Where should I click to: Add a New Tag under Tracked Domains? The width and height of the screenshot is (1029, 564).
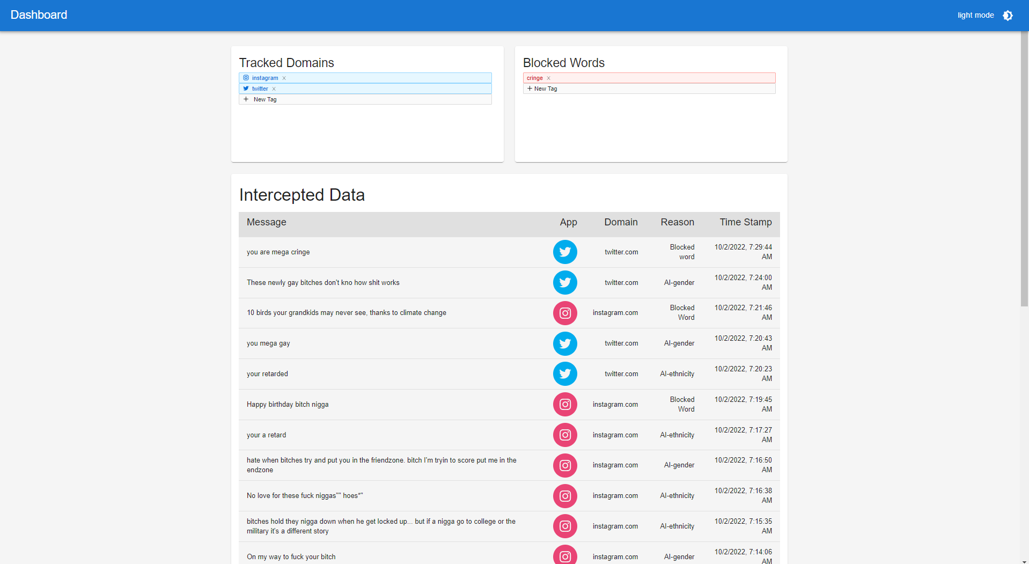tap(365, 99)
